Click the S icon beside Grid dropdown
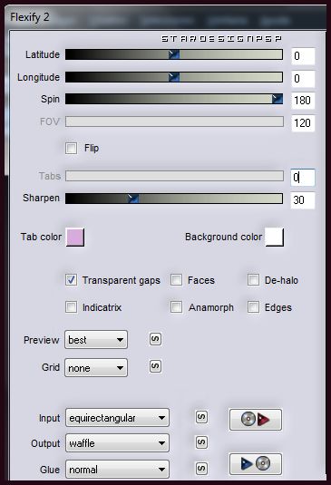The image size is (331, 485). point(155,366)
